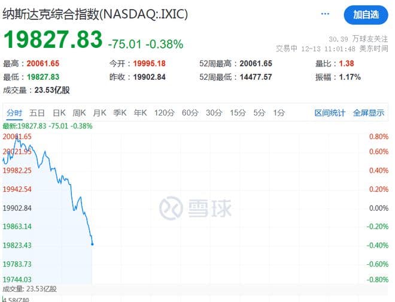Pick the 15分 interval tab
The width and height of the screenshot is (395, 302).
tap(238, 113)
